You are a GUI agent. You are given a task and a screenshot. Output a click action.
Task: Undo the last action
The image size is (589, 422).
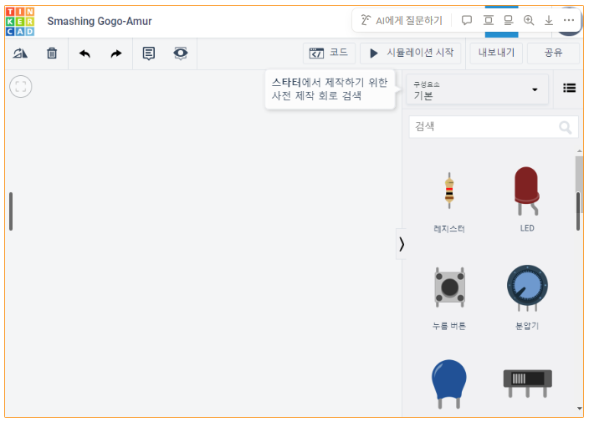(85, 53)
